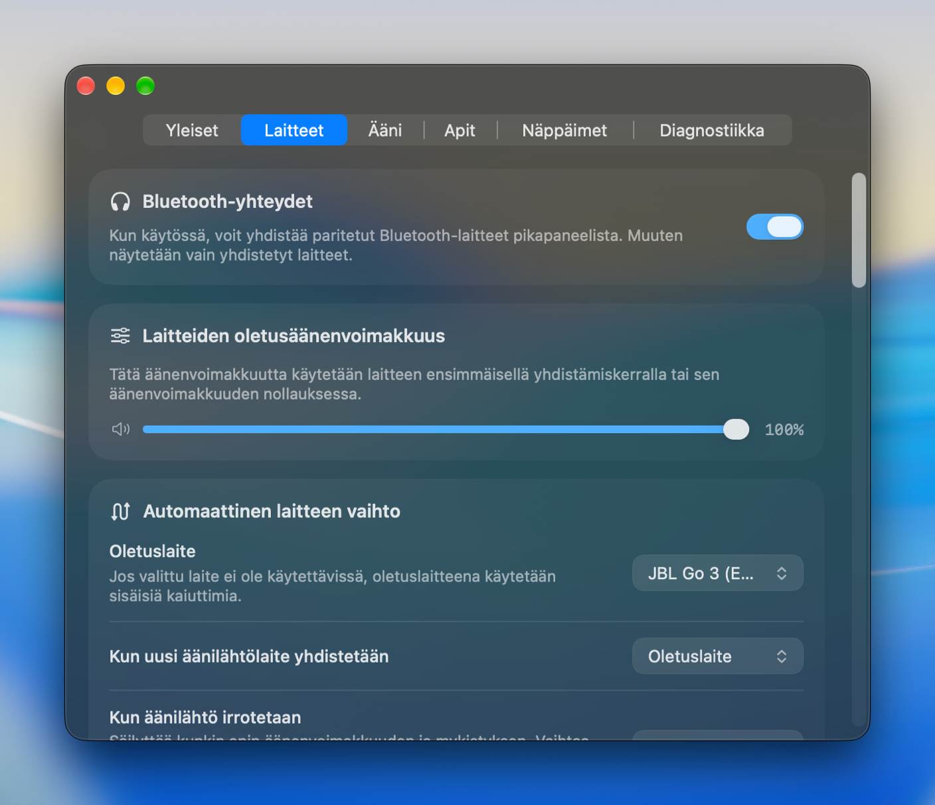Close the settings window with the red button
Image resolution: width=935 pixels, height=805 pixels.
[x=86, y=86]
